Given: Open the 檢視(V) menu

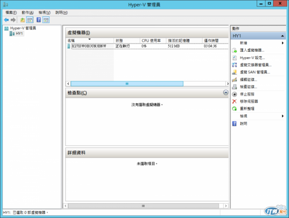Looking at the screenshot, I should 44,12.
